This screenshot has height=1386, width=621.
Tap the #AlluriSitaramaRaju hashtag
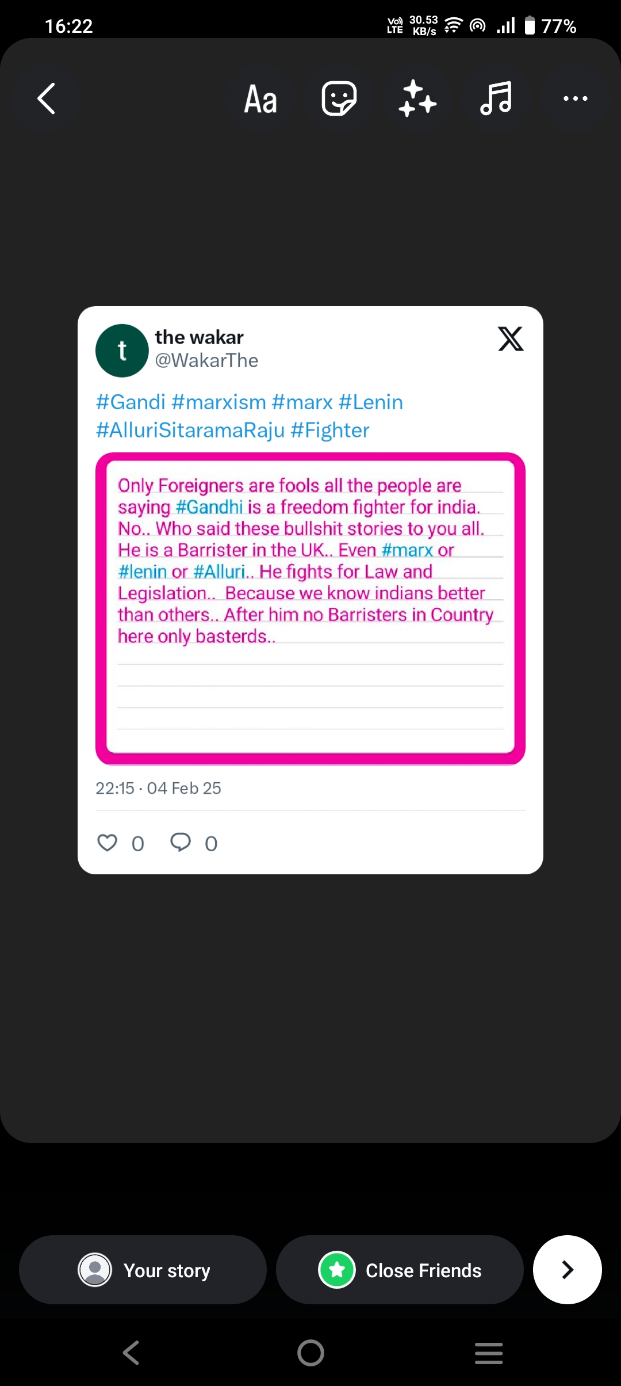coord(190,430)
